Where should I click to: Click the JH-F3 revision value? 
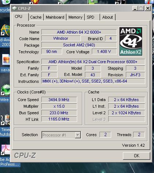pyautogui.click(x=135, y=75)
